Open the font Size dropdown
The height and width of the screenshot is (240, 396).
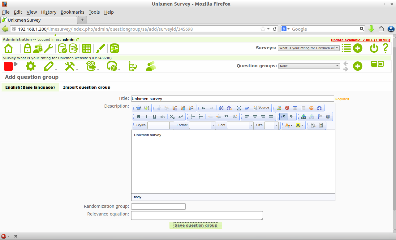coord(271,125)
